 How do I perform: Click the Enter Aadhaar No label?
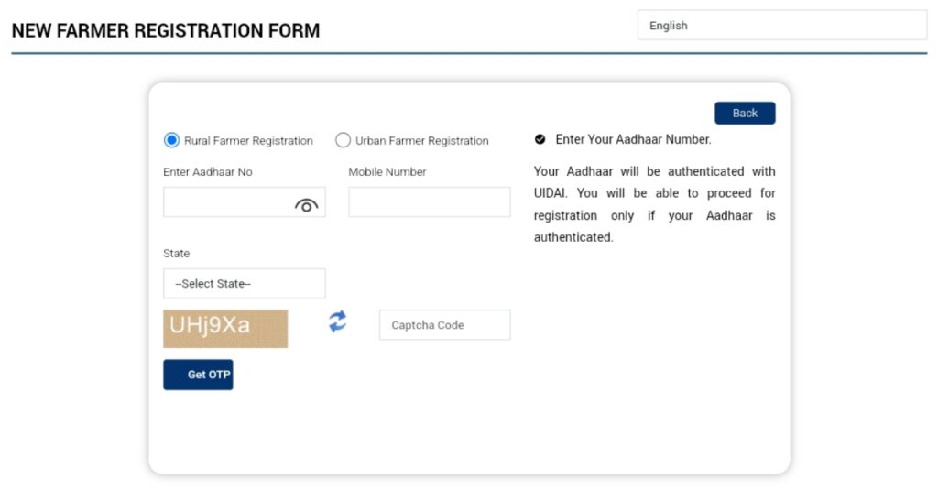coord(208,171)
